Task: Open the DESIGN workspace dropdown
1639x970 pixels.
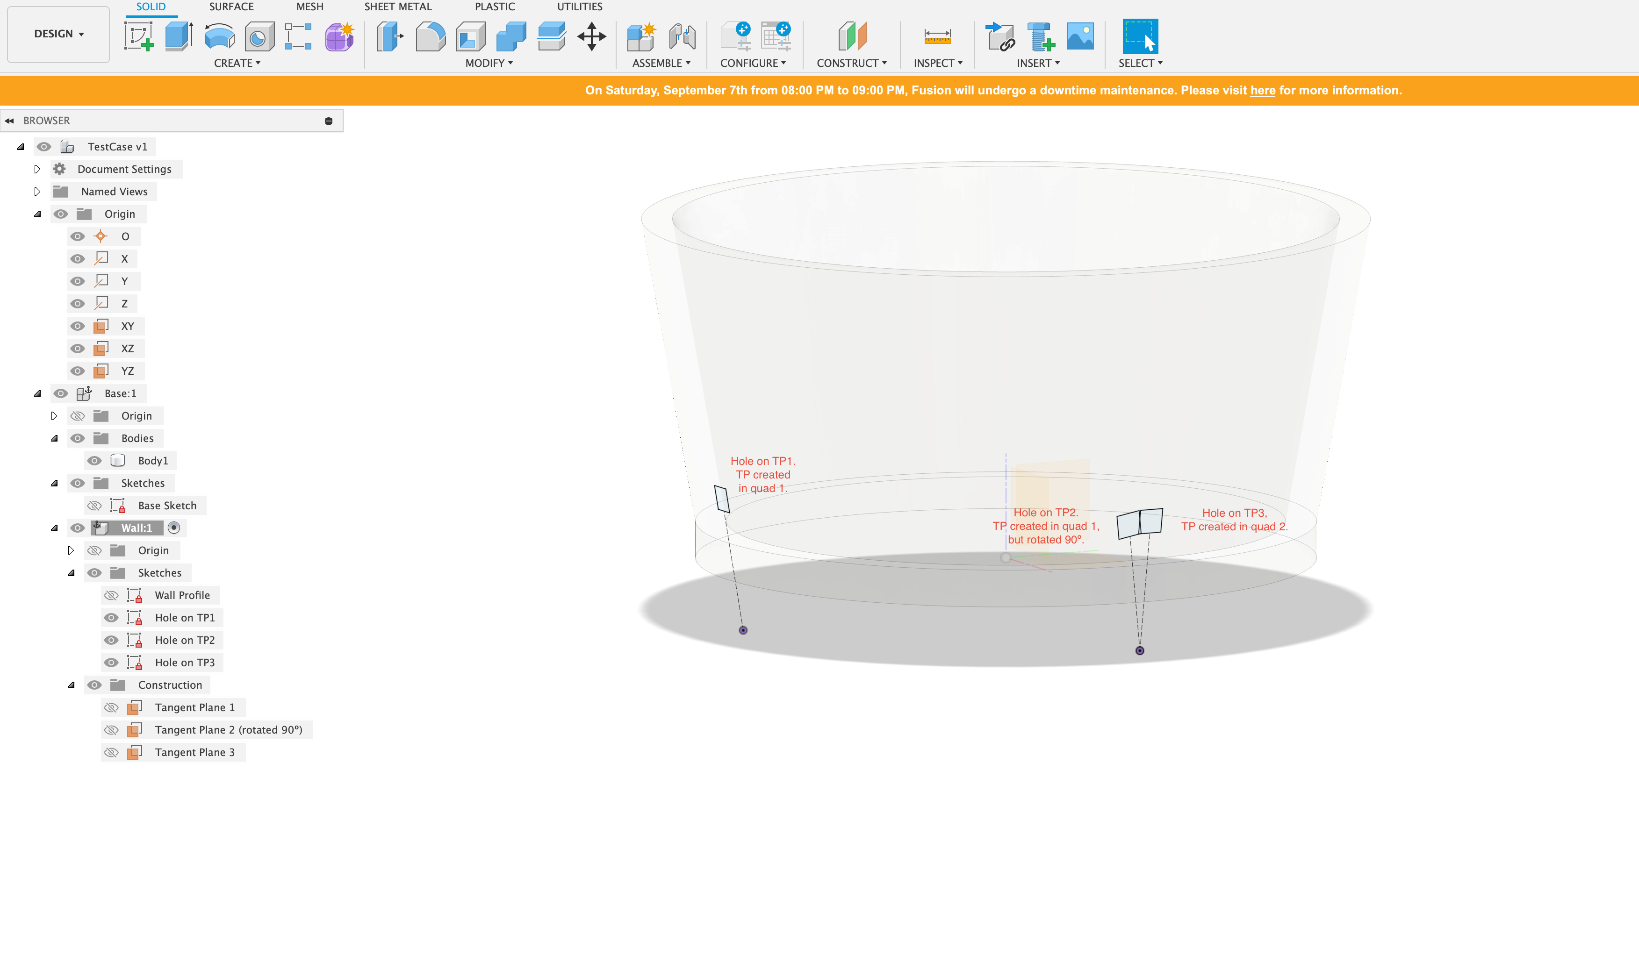Action: 59,34
